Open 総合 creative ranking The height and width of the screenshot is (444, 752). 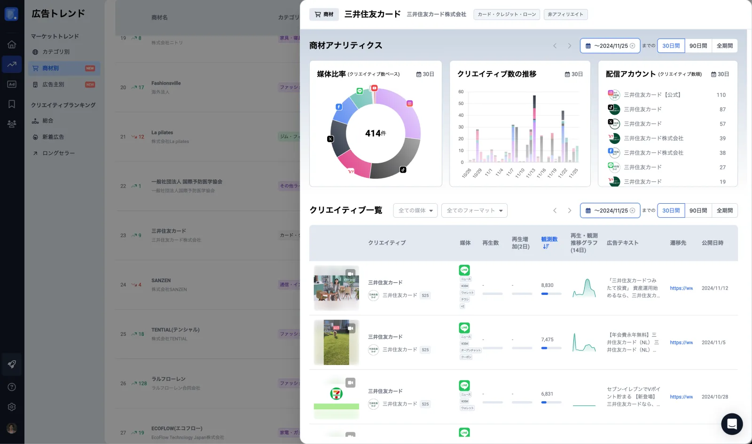coord(64,121)
